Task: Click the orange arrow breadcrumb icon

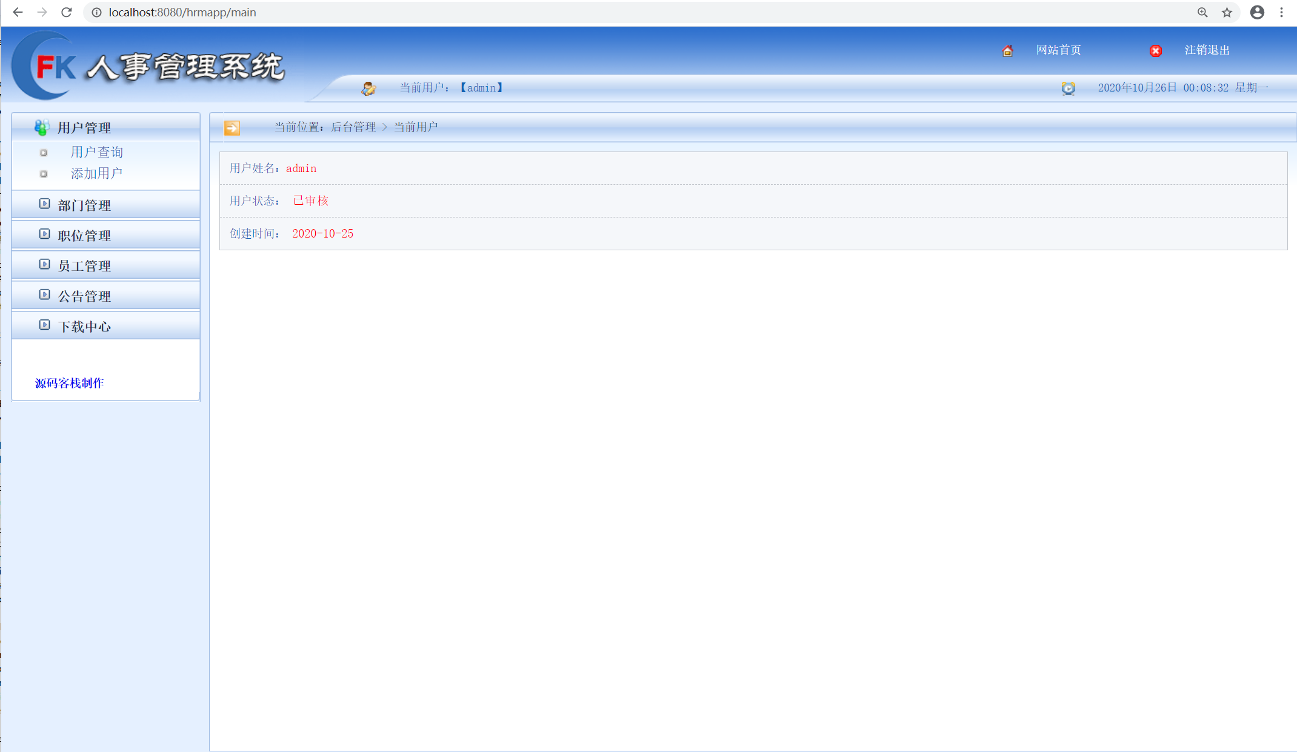Action: pyautogui.click(x=232, y=128)
